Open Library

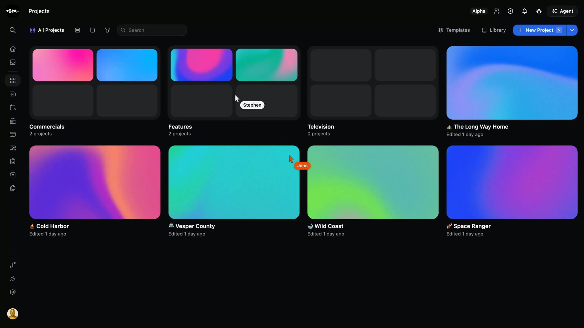coord(494,30)
